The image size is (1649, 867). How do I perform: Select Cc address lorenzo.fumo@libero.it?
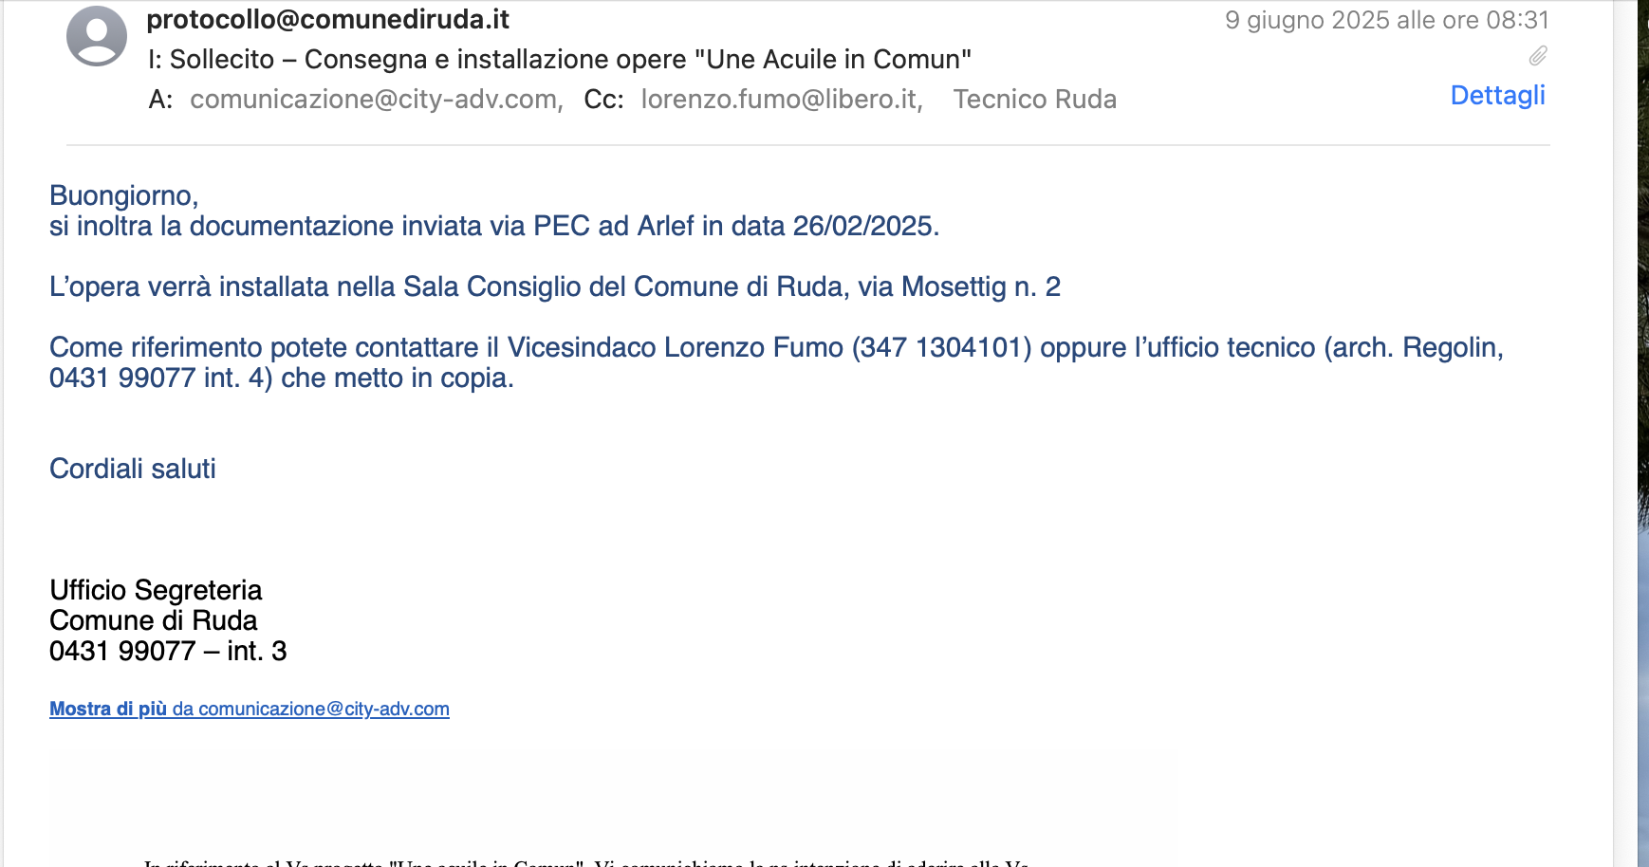click(x=781, y=100)
